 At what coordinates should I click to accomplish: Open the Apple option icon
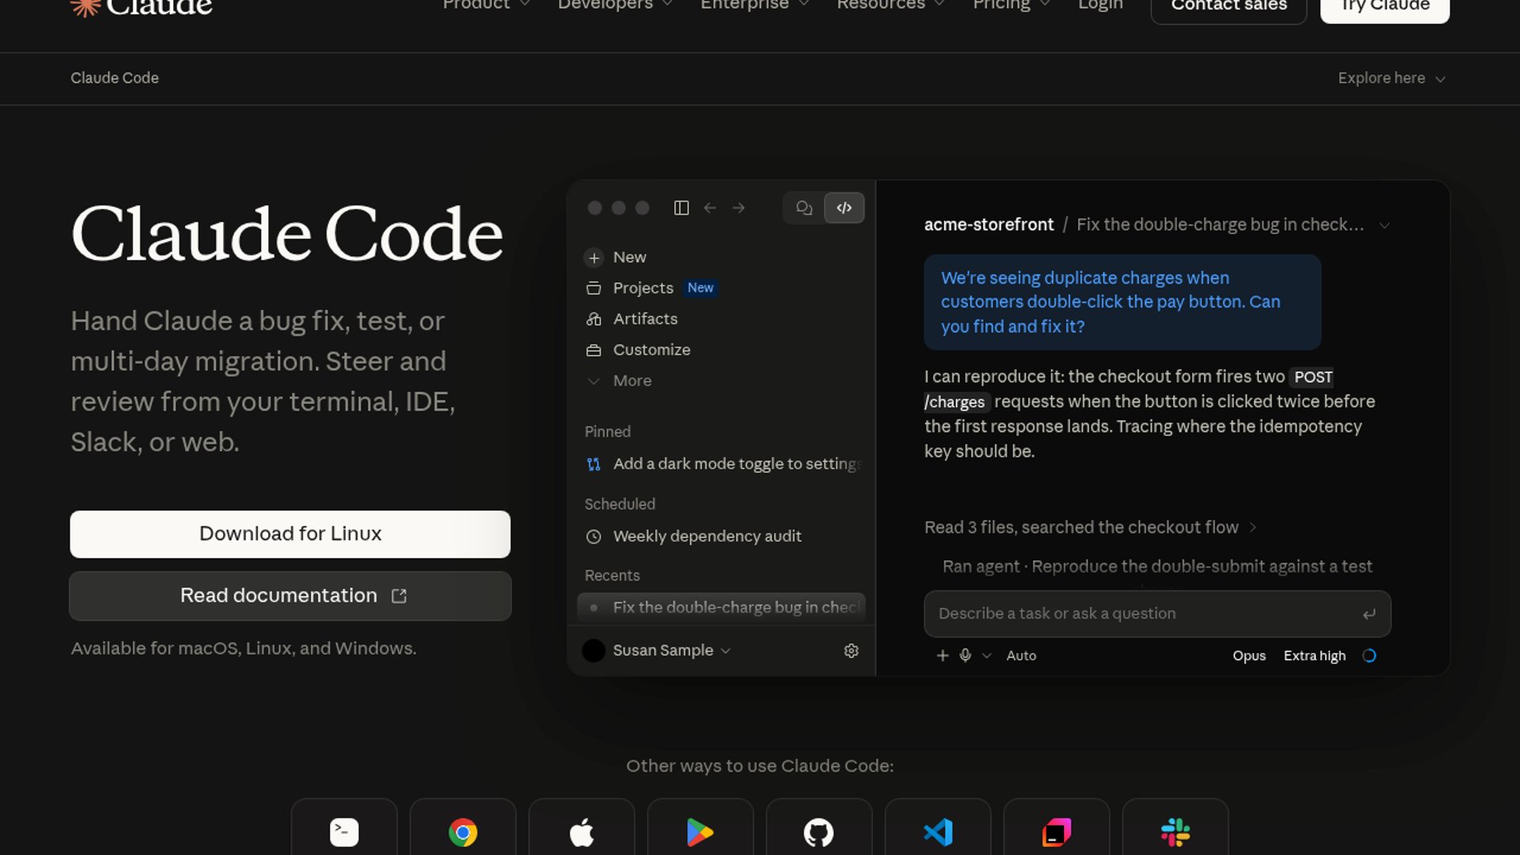click(582, 831)
